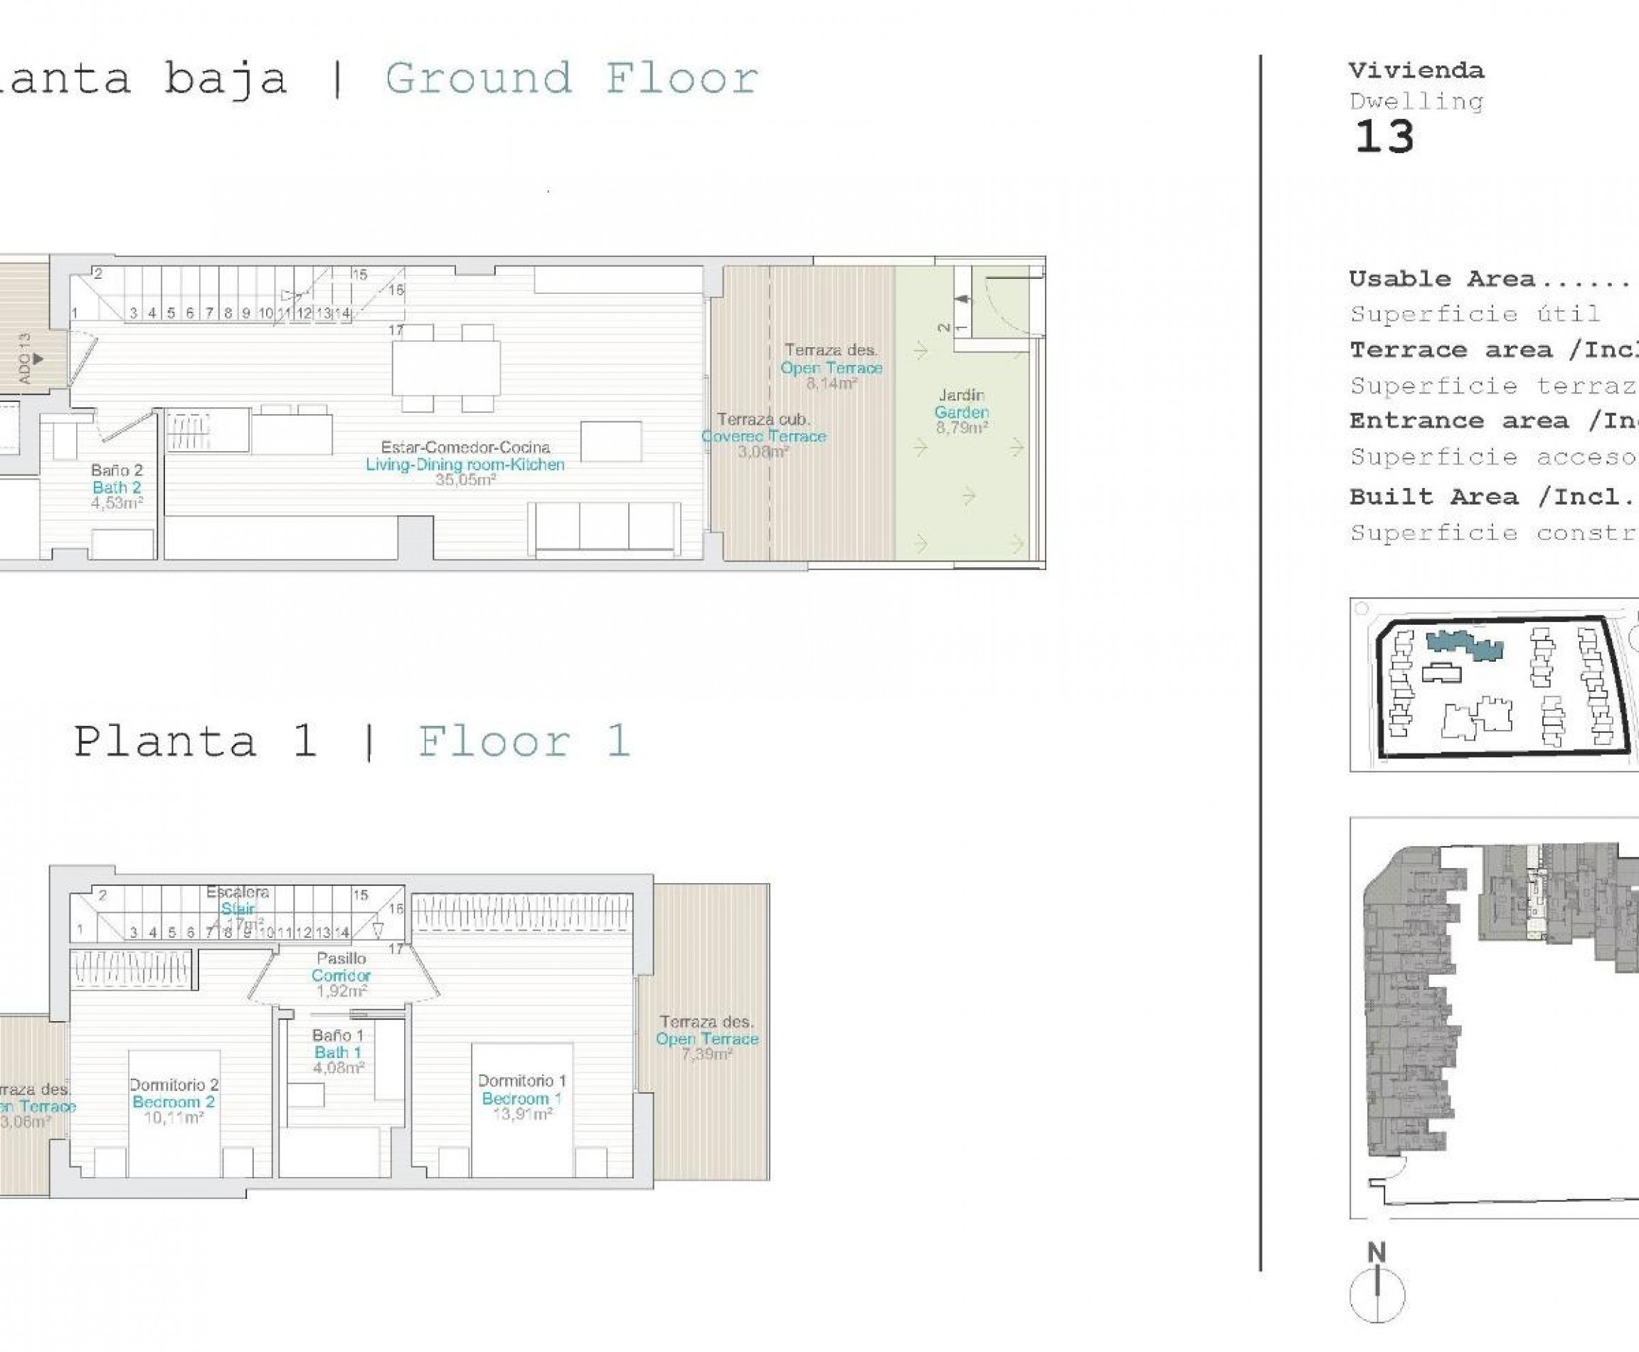Click the '1,92m²' corridor area
Image resolution: width=1639 pixels, height=1352 pixels.
click(342, 991)
